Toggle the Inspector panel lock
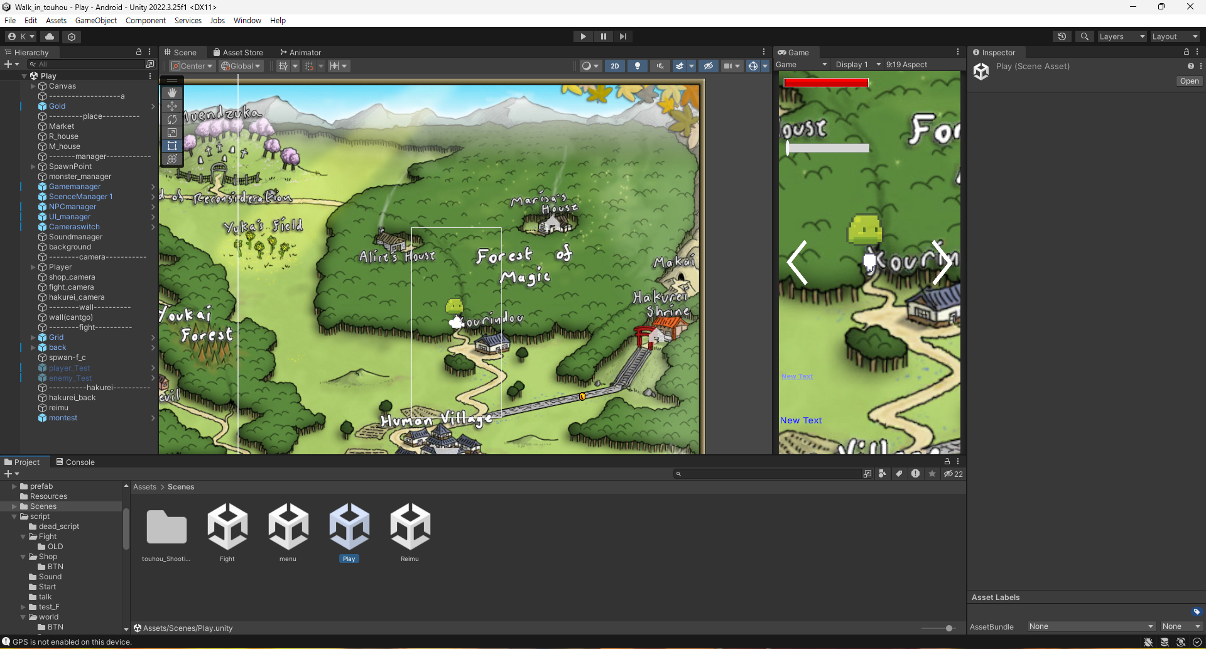Viewport: 1206px width, 649px height. (1187, 52)
